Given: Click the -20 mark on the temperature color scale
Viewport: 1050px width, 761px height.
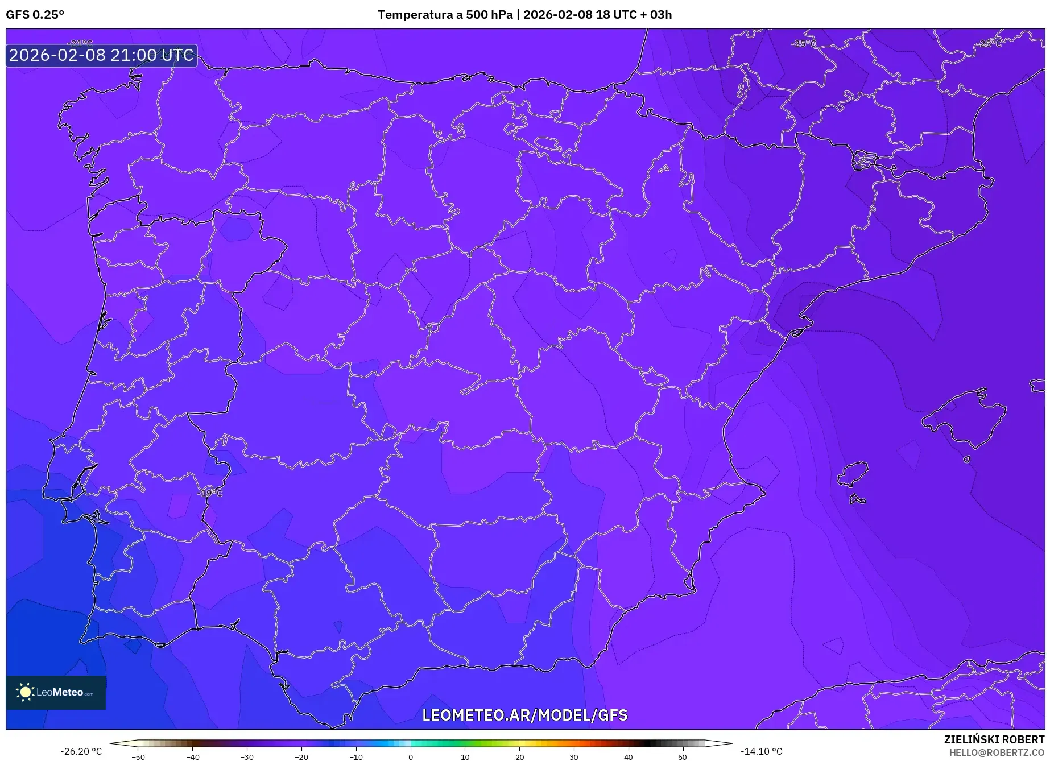Looking at the screenshot, I should tap(301, 758).
